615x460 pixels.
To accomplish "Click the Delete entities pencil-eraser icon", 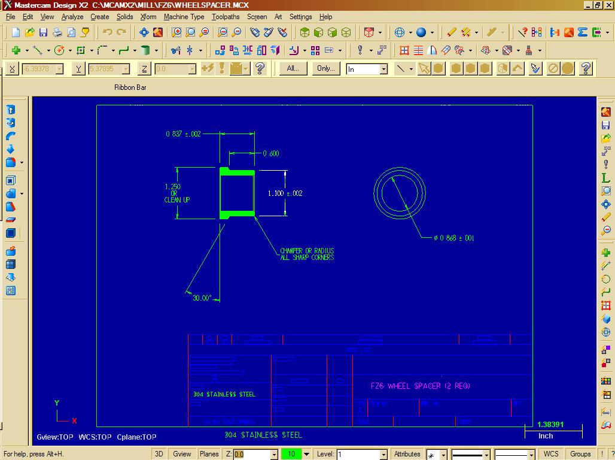I will coord(452,32).
